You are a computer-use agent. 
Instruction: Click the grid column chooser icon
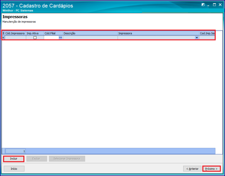(3, 33)
